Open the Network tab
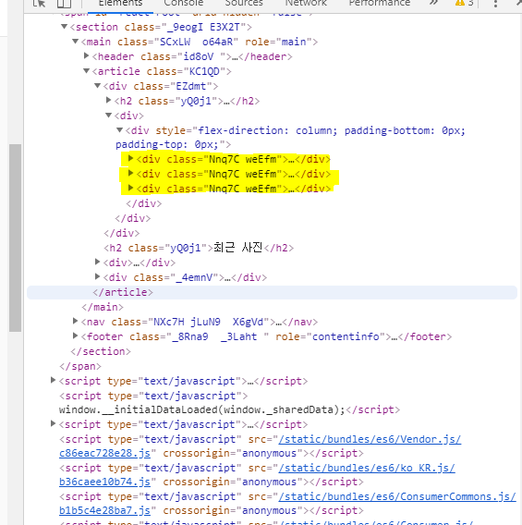This screenshot has width=522, height=525. (306, 4)
